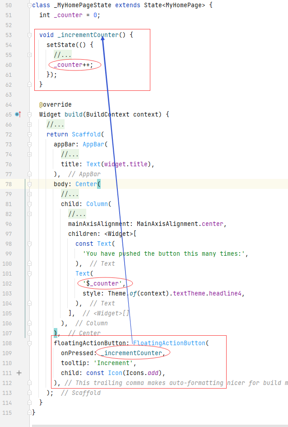This screenshot has height=427, width=288.
Task: Click fold end marker on line 112
Action: click(29, 383)
